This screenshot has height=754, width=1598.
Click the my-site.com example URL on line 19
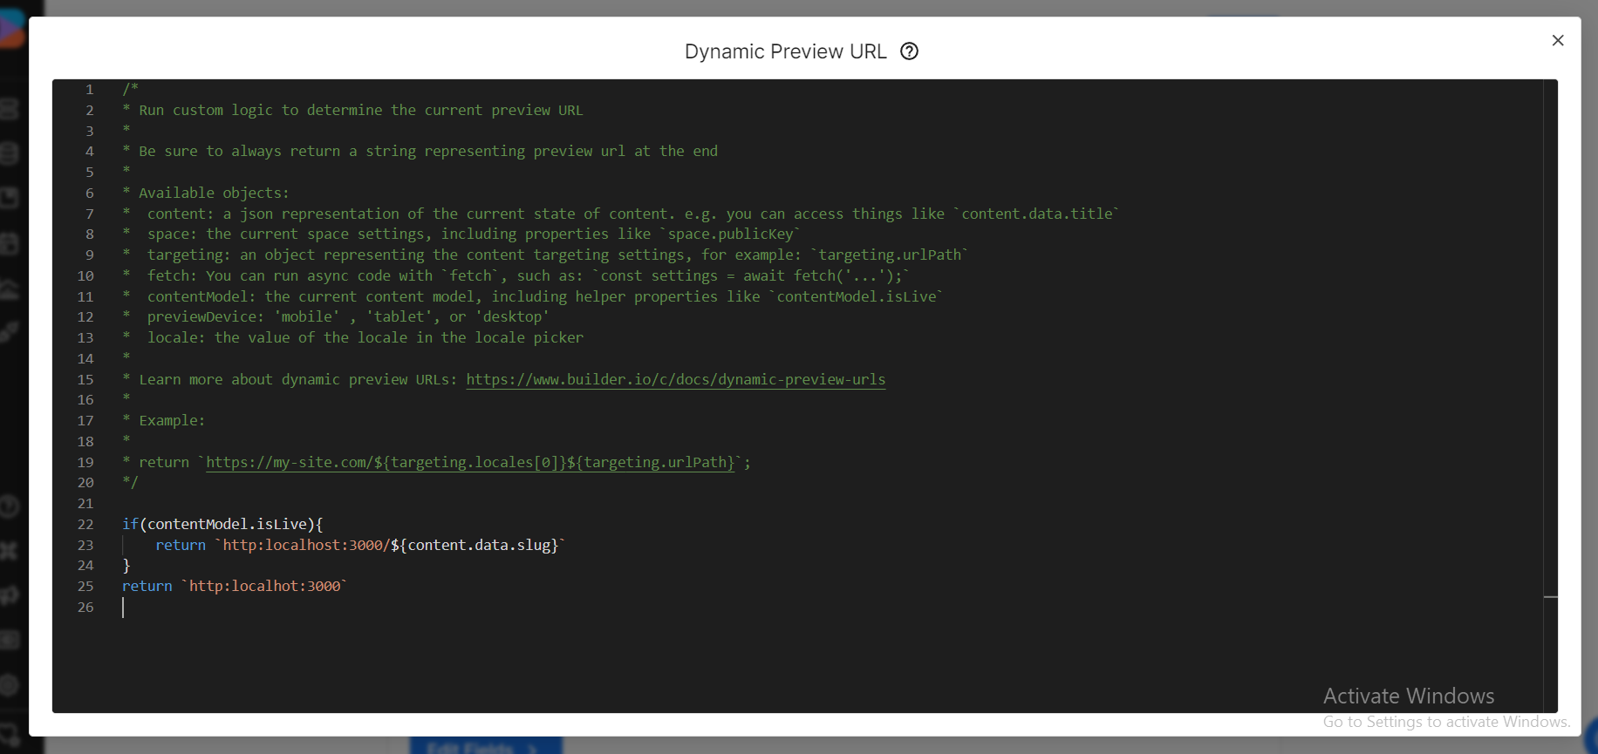[470, 462]
